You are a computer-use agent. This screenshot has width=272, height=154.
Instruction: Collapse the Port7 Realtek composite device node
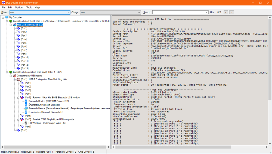tap(18, 120)
